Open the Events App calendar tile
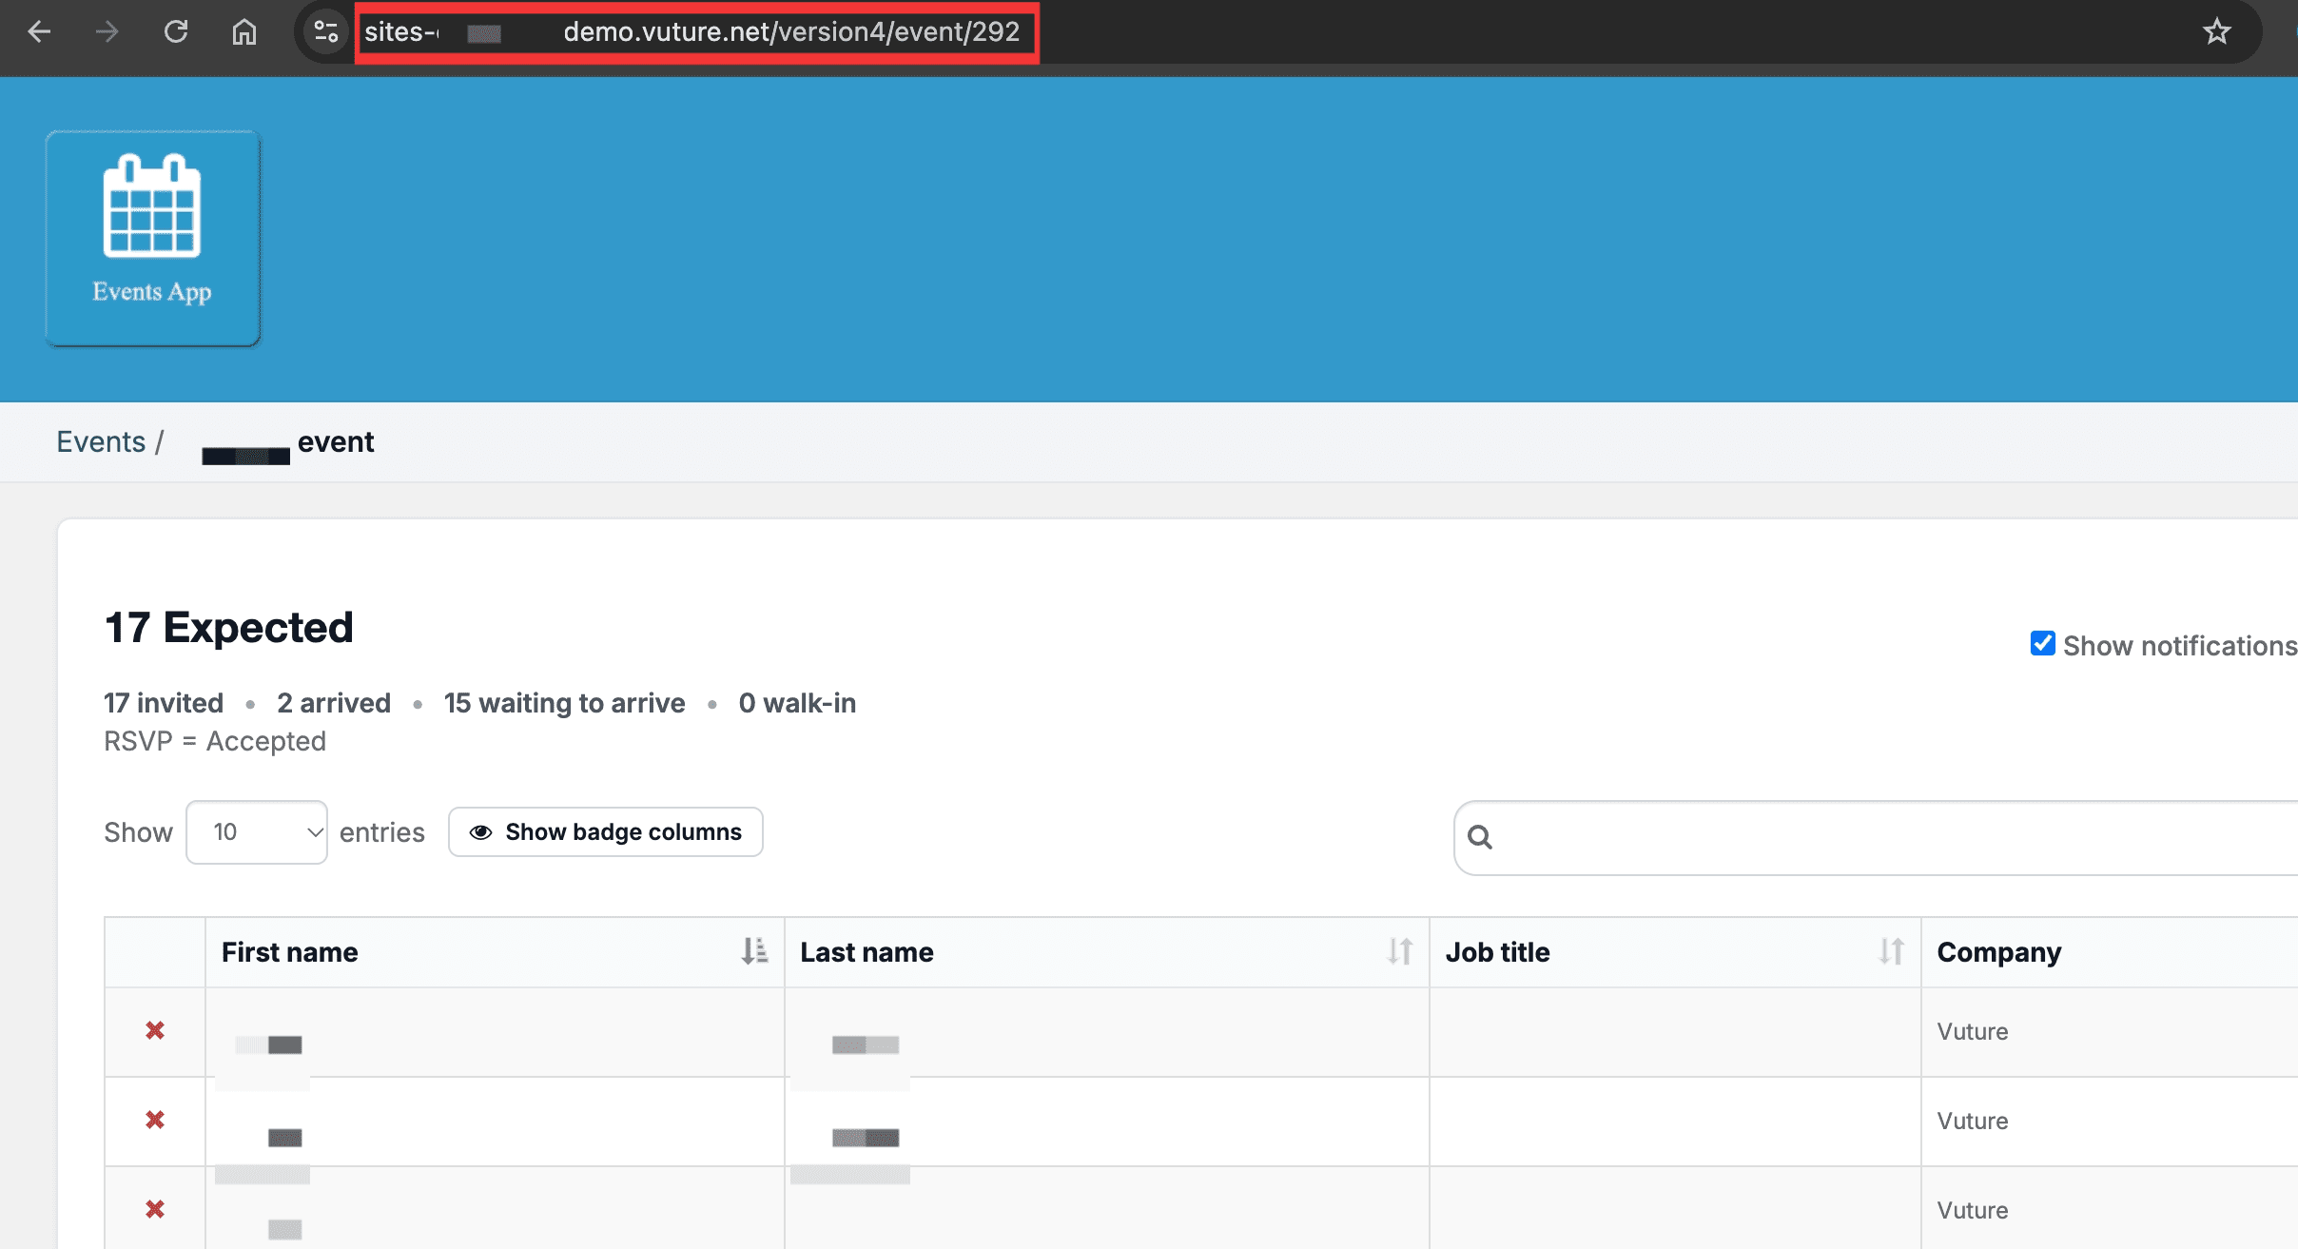 click(152, 238)
